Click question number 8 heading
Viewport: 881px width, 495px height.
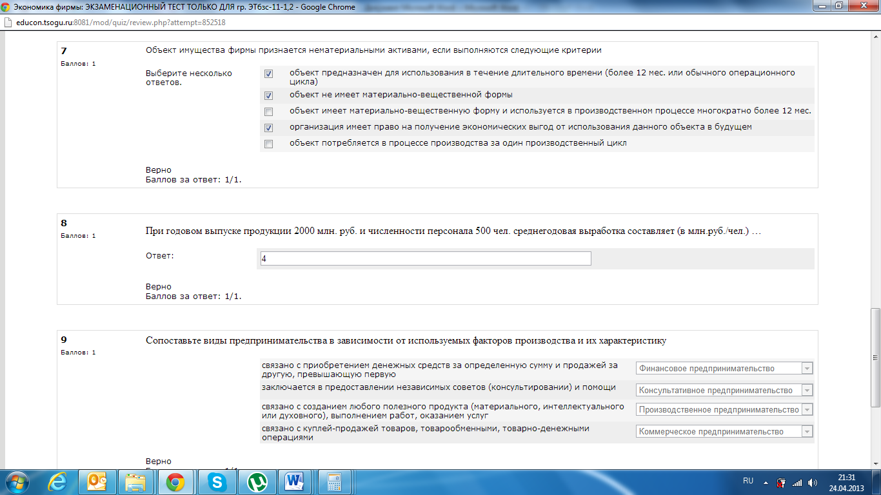pyautogui.click(x=64, y=223)
